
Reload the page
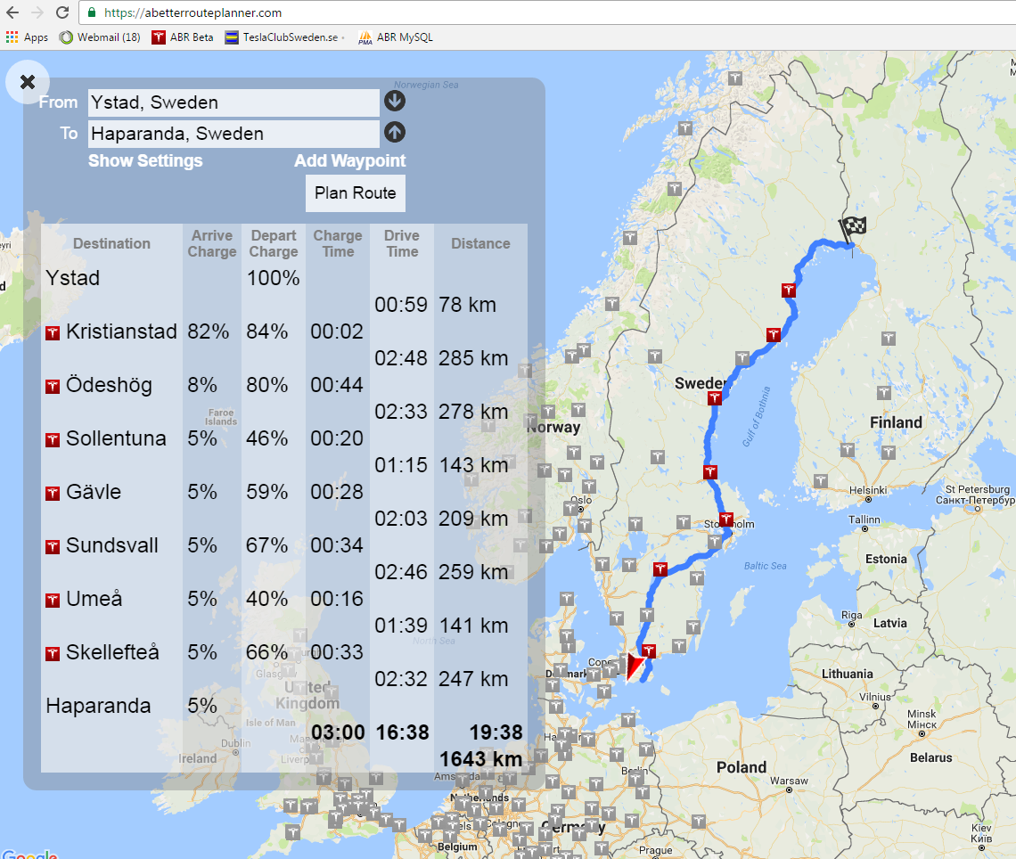pyautogui.click(x=62, y=12)
